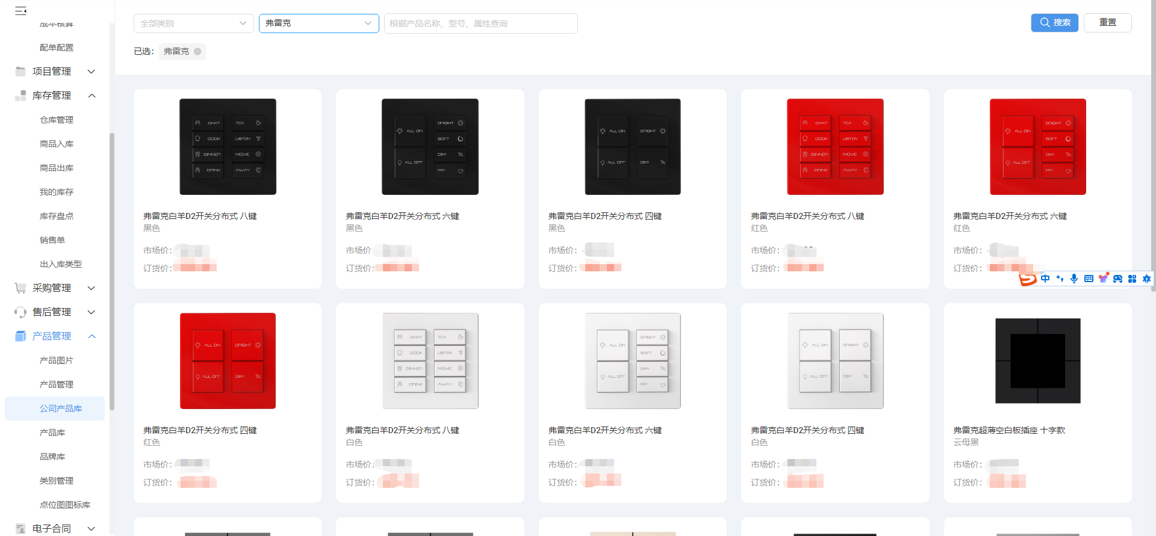Open the black 八键 switch product image

coord(228,147)
